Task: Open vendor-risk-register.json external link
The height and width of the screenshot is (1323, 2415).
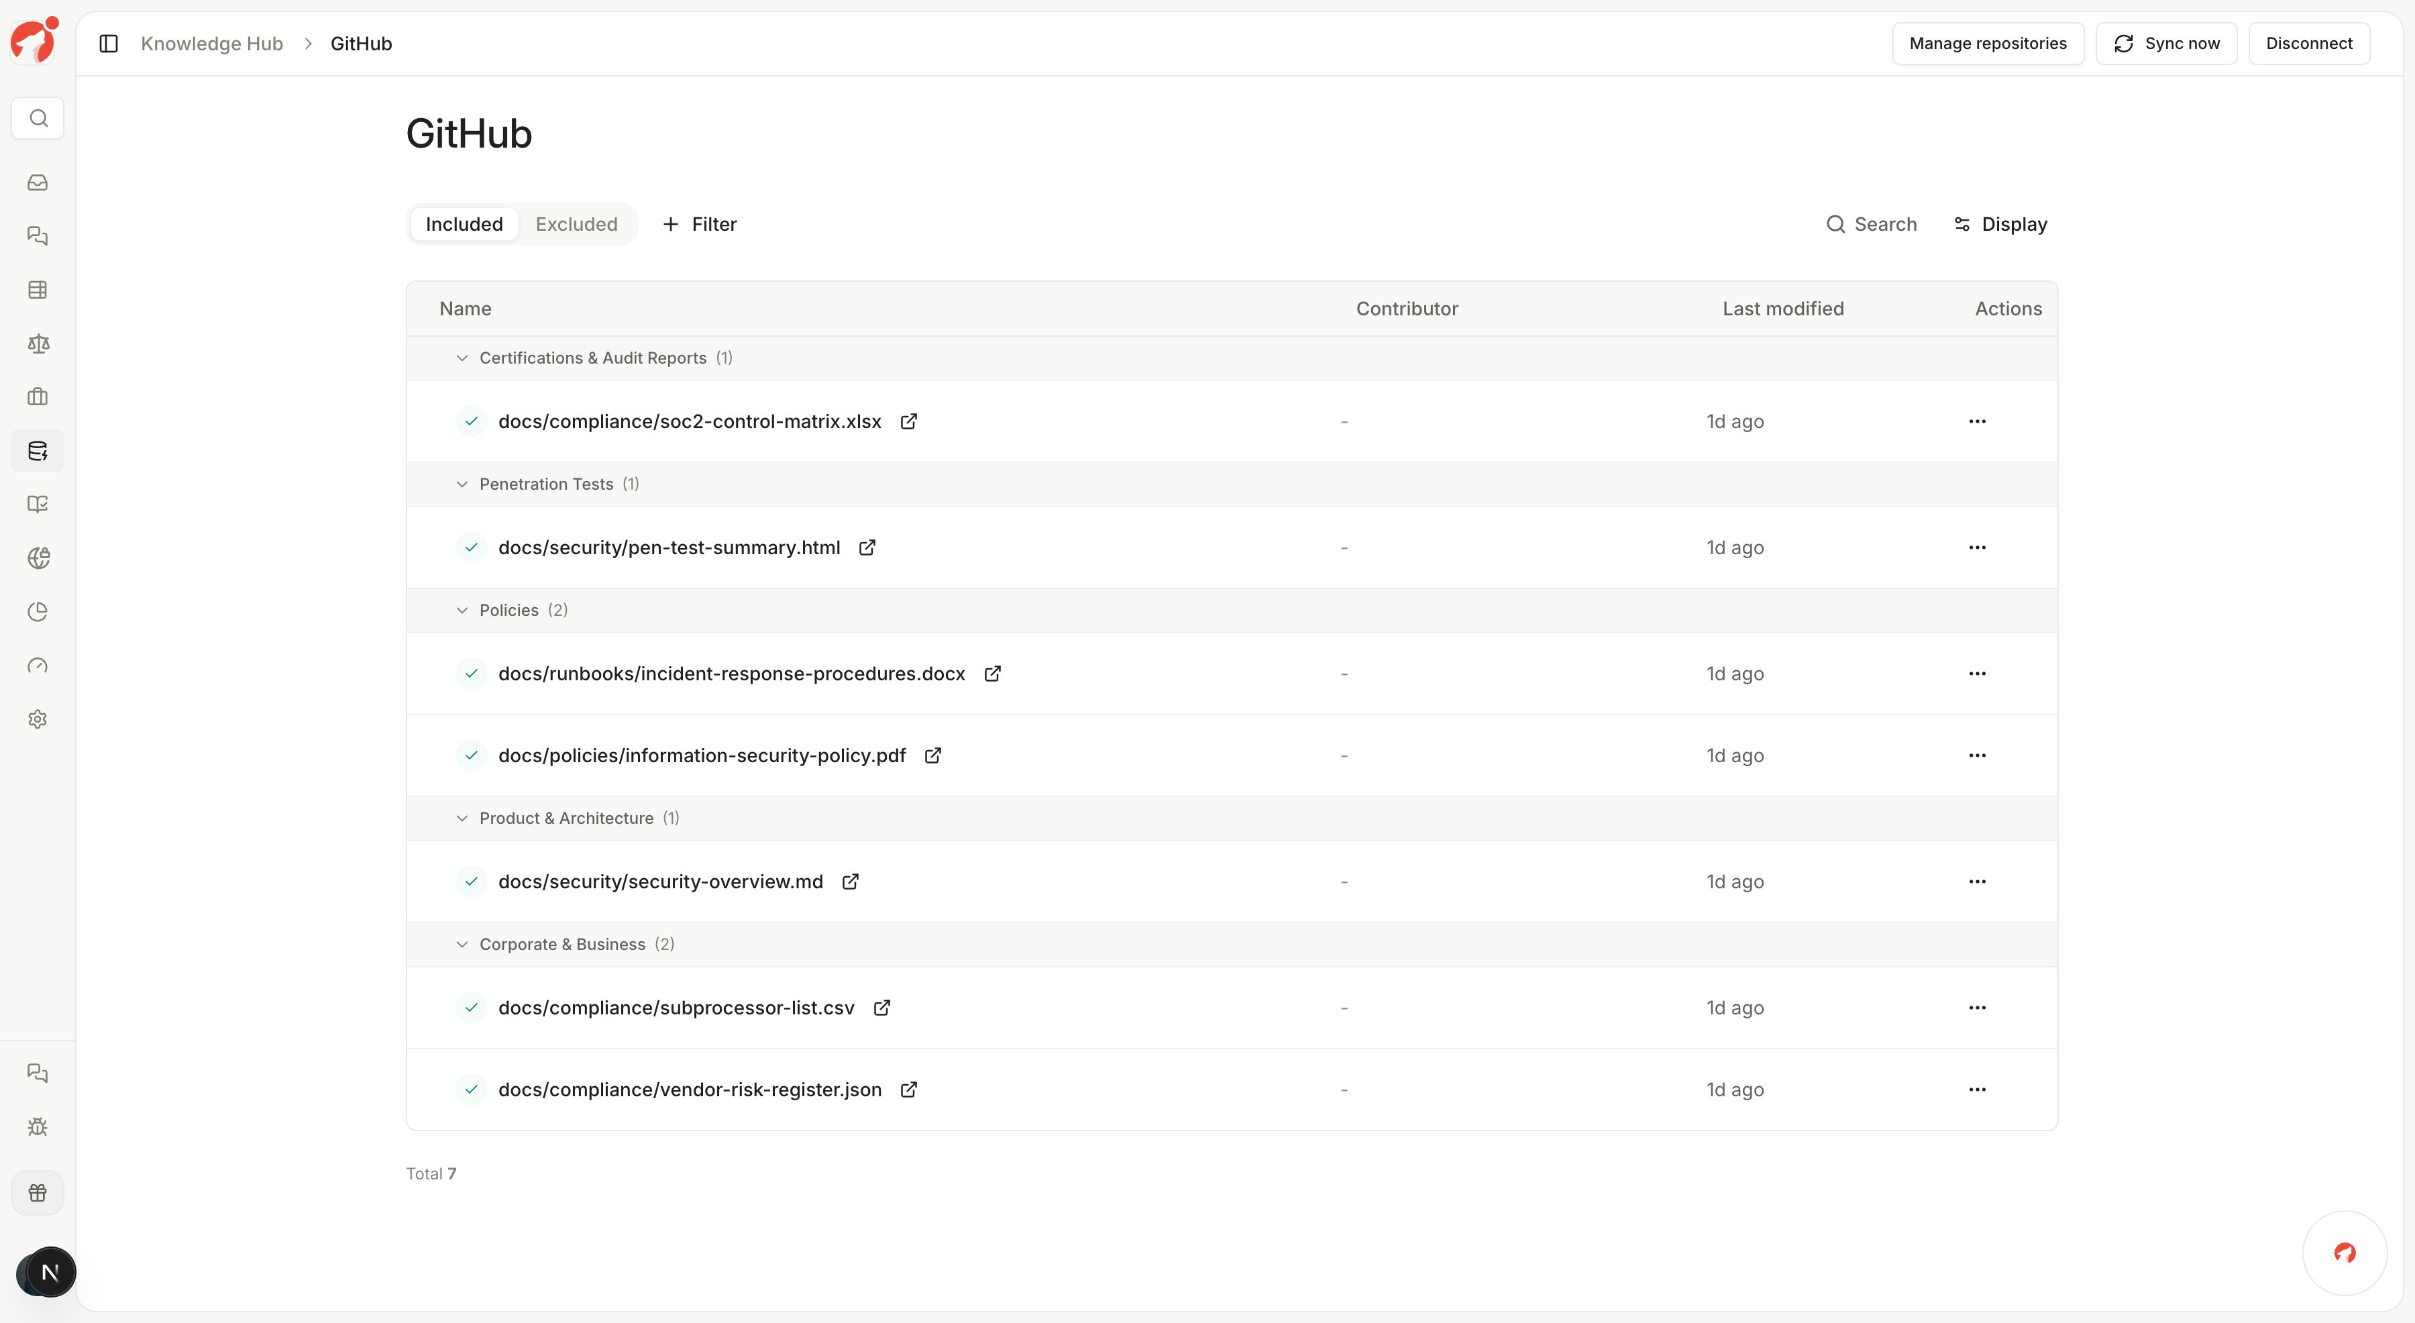Action: tap(908, 1089)
